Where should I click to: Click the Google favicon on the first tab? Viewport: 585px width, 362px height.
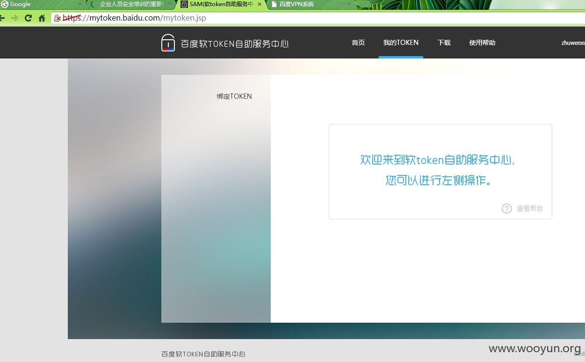click(x=5, y=4)
